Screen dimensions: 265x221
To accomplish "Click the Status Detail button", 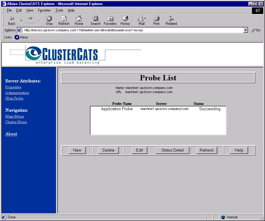I will coord(173,150).
